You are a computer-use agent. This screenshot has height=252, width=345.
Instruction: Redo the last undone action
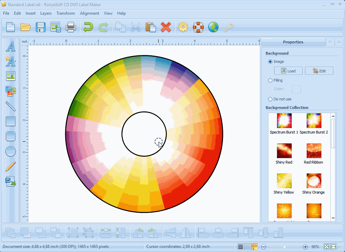pos(103,27)
